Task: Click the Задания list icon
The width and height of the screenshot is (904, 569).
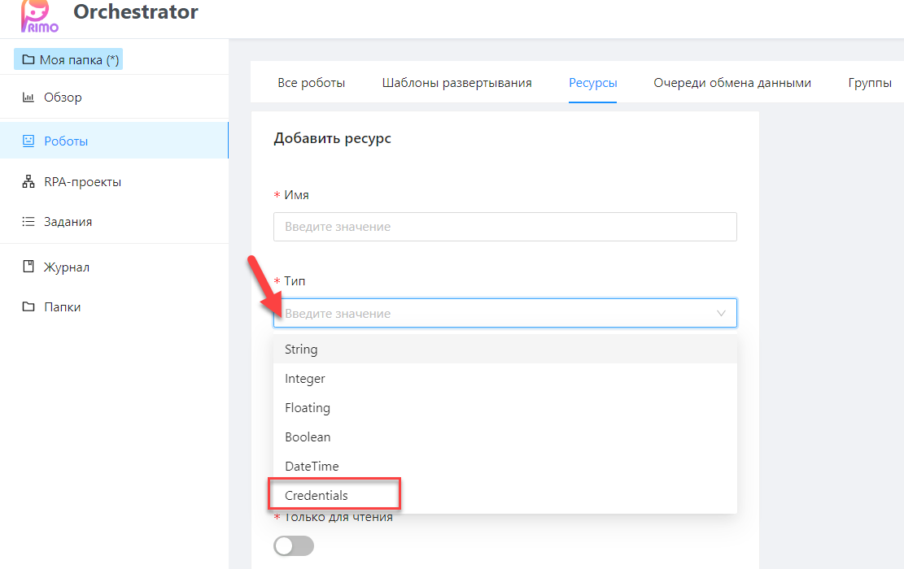Action: click(x=28, y=222)
